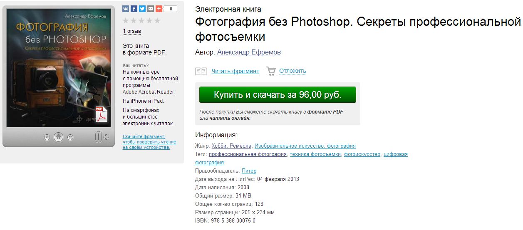This screenshot has height=230, width=523.
Task: Share the book by email icon
Action: (151, 9)
